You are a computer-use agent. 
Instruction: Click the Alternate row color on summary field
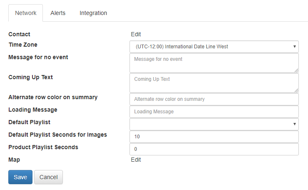tap(214, 99)
